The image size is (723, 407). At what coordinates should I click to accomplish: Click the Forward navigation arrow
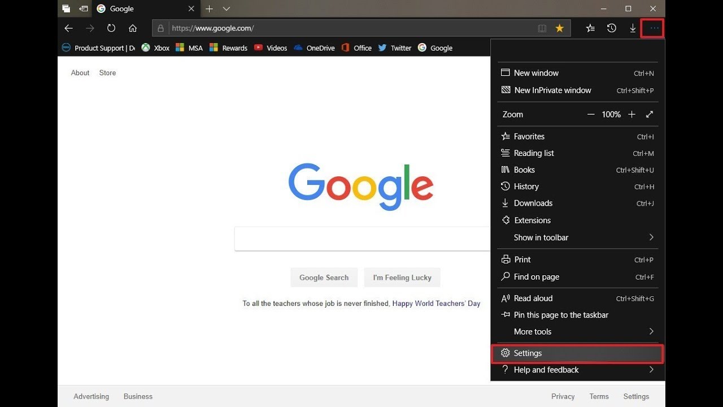[x=90, y=28]
